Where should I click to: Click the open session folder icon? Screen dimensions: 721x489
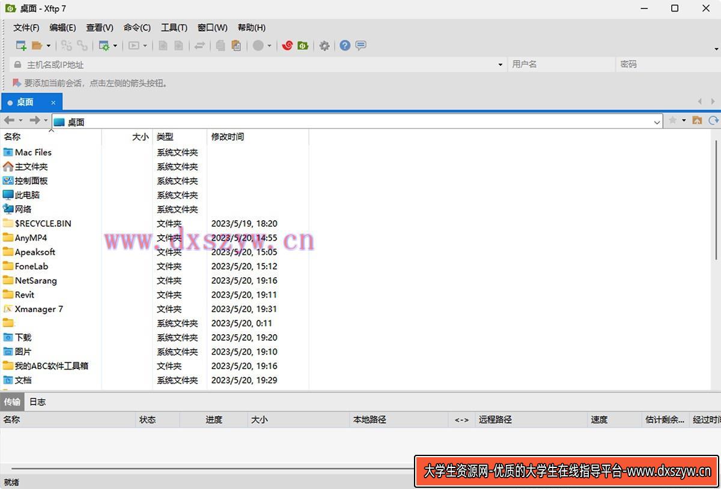point(37,46)
